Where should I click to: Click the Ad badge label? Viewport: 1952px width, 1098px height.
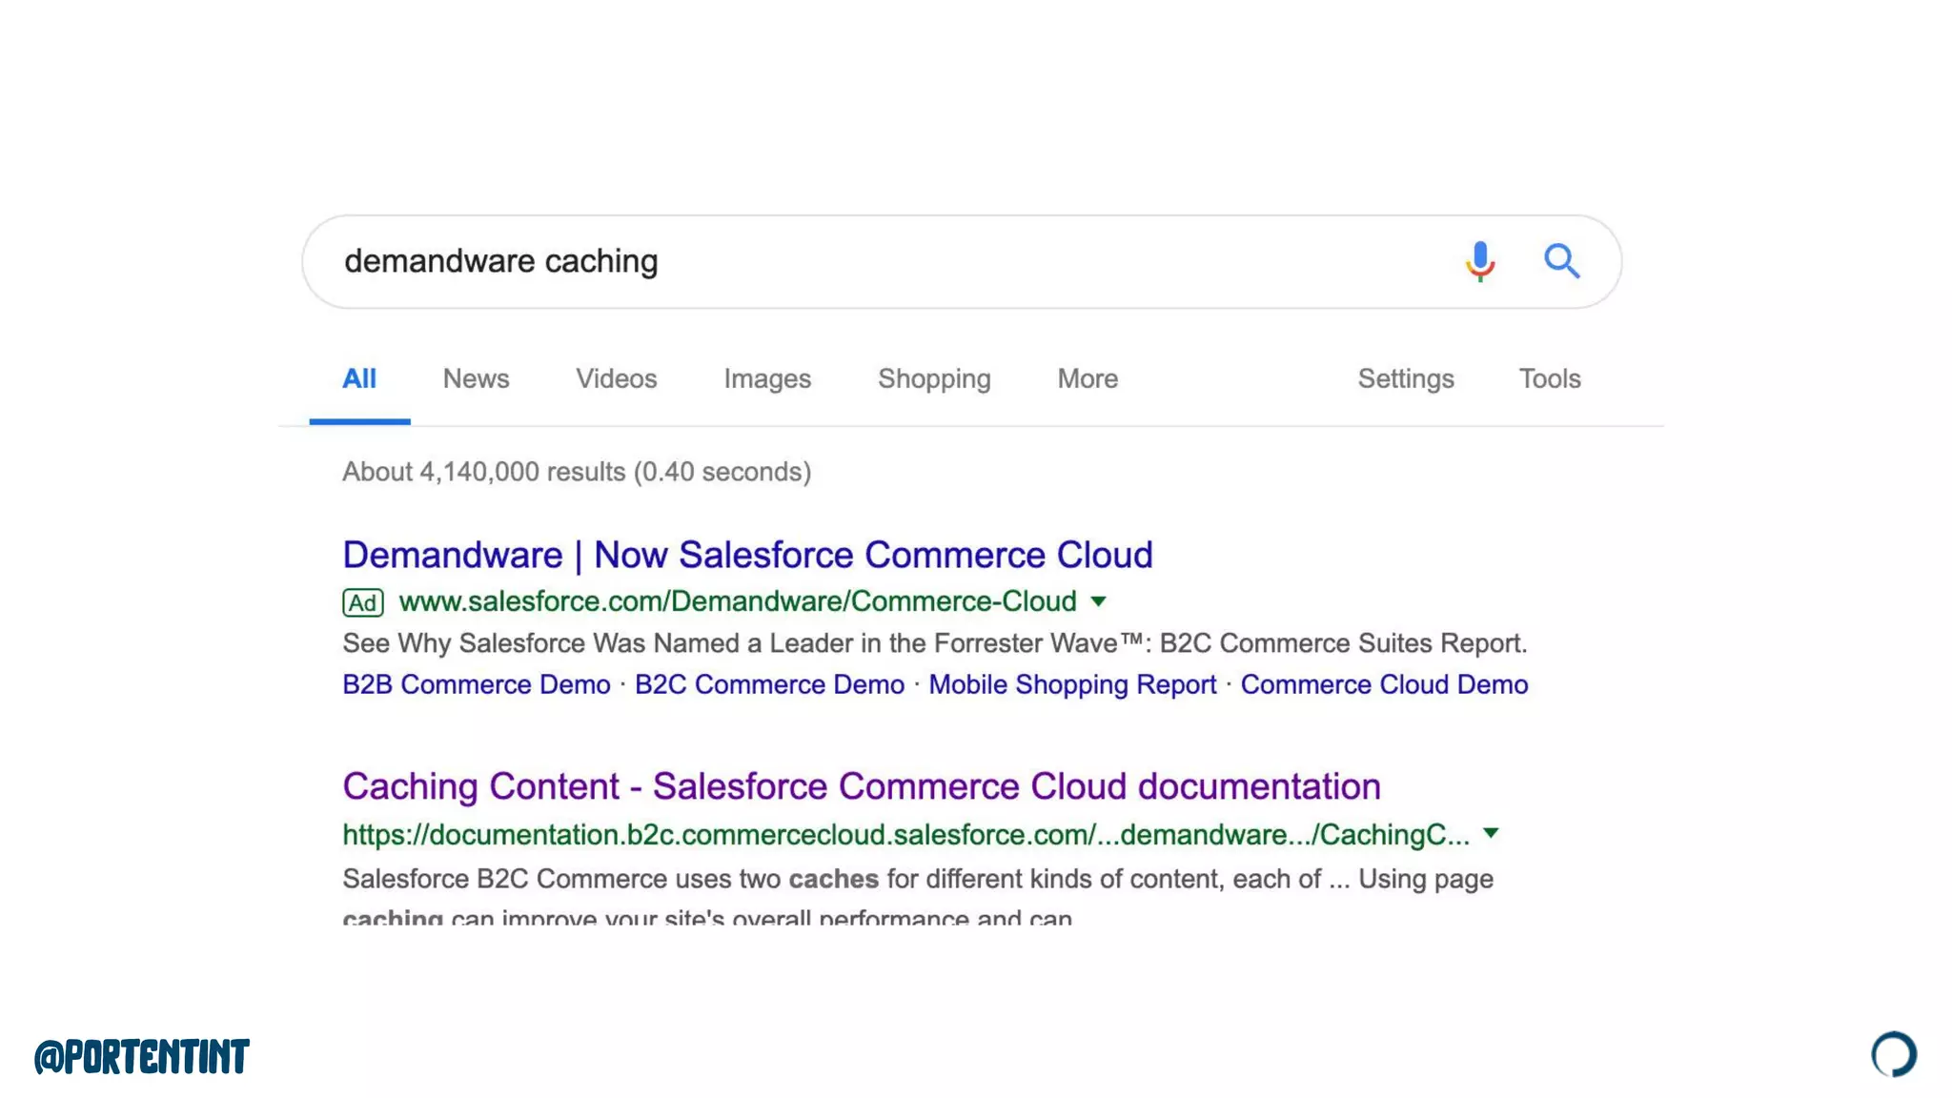click(x=362, y=602)
